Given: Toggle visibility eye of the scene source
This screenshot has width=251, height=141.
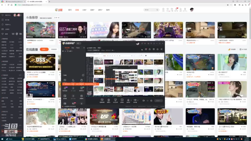Looking at the screenshot, I should click(x=63, y=51).
